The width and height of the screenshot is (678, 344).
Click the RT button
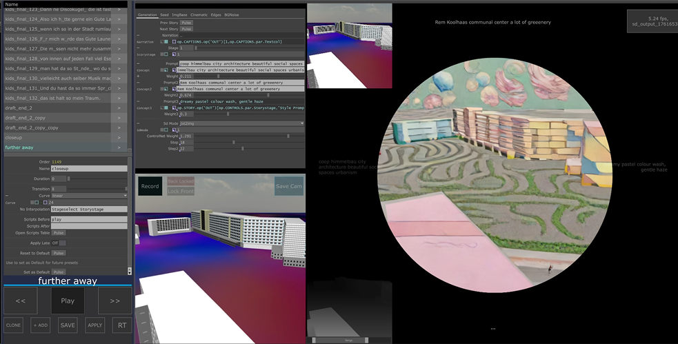pyautogui.click(x=121, y=325)
